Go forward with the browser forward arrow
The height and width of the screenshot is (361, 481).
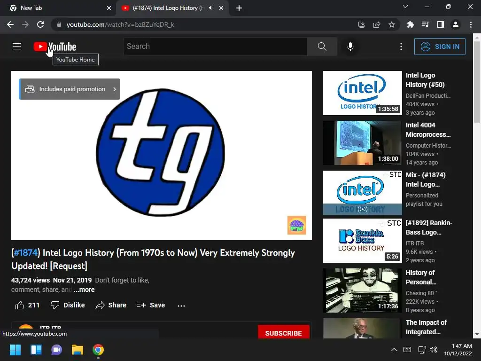tap(25, 24)
